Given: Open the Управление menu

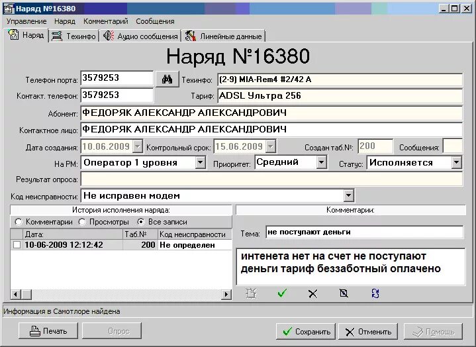Looking at the screenshot, I should click(x=26, y=21).
